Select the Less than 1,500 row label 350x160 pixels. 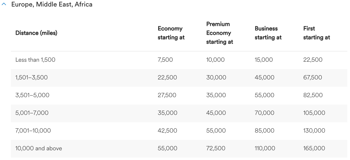[35, 60]
